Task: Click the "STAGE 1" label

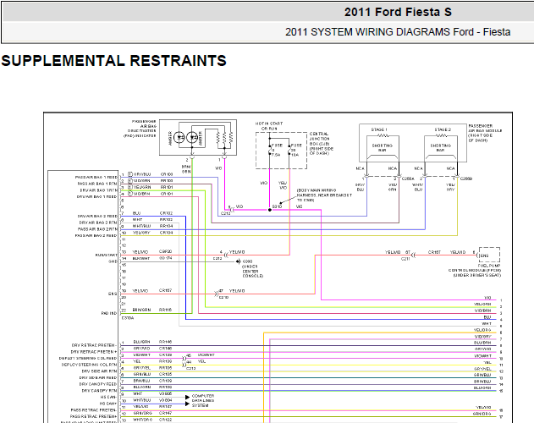Action: click(379, 129)
